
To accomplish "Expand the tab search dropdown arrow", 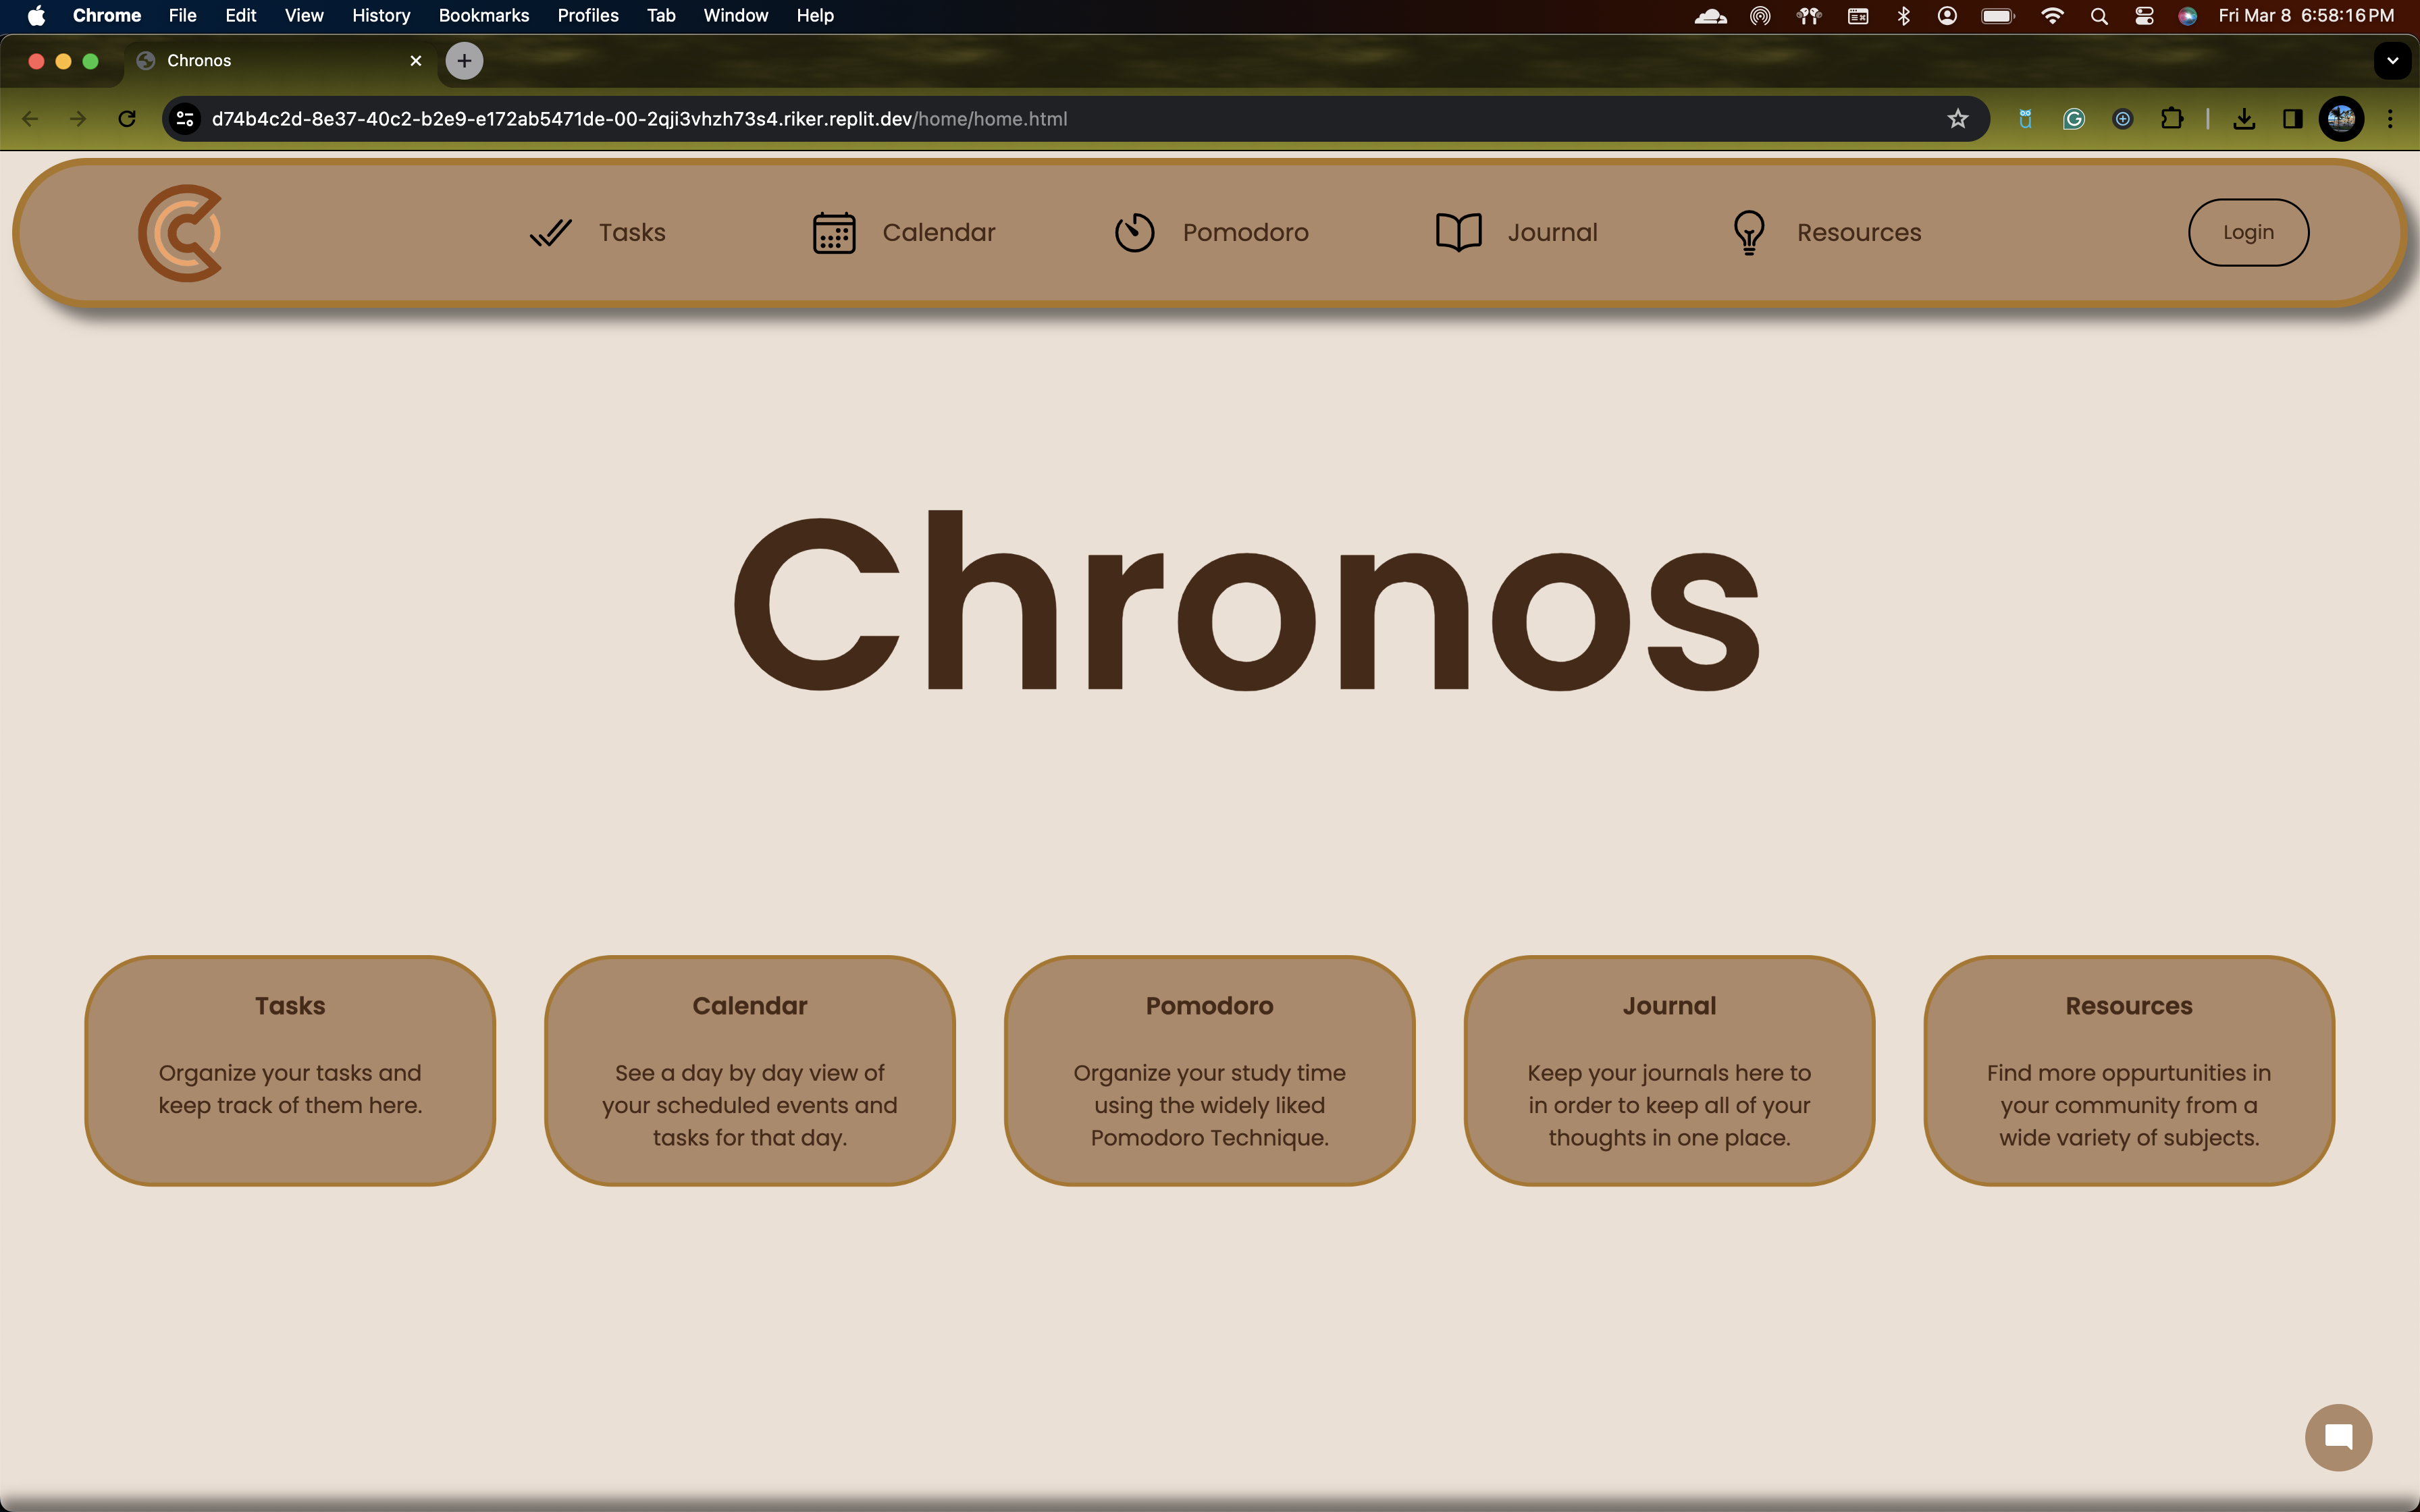I will (2392, 61).
